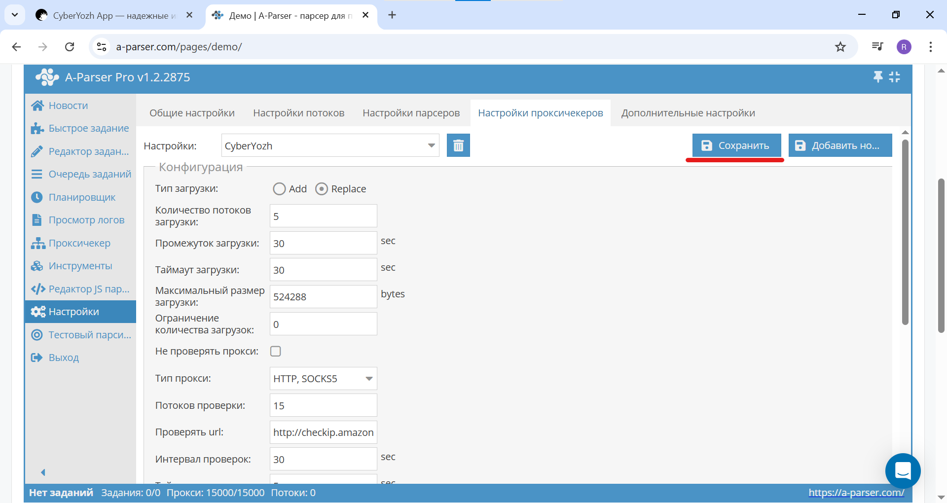This screenshot has width=947, height=503.
Task: Click the pin icon in A-Parser header
Action: pos(878,77)
